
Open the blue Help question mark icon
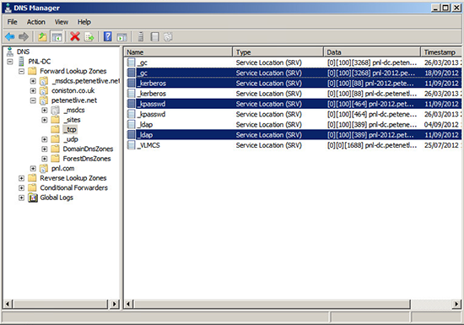pos(108,36)
